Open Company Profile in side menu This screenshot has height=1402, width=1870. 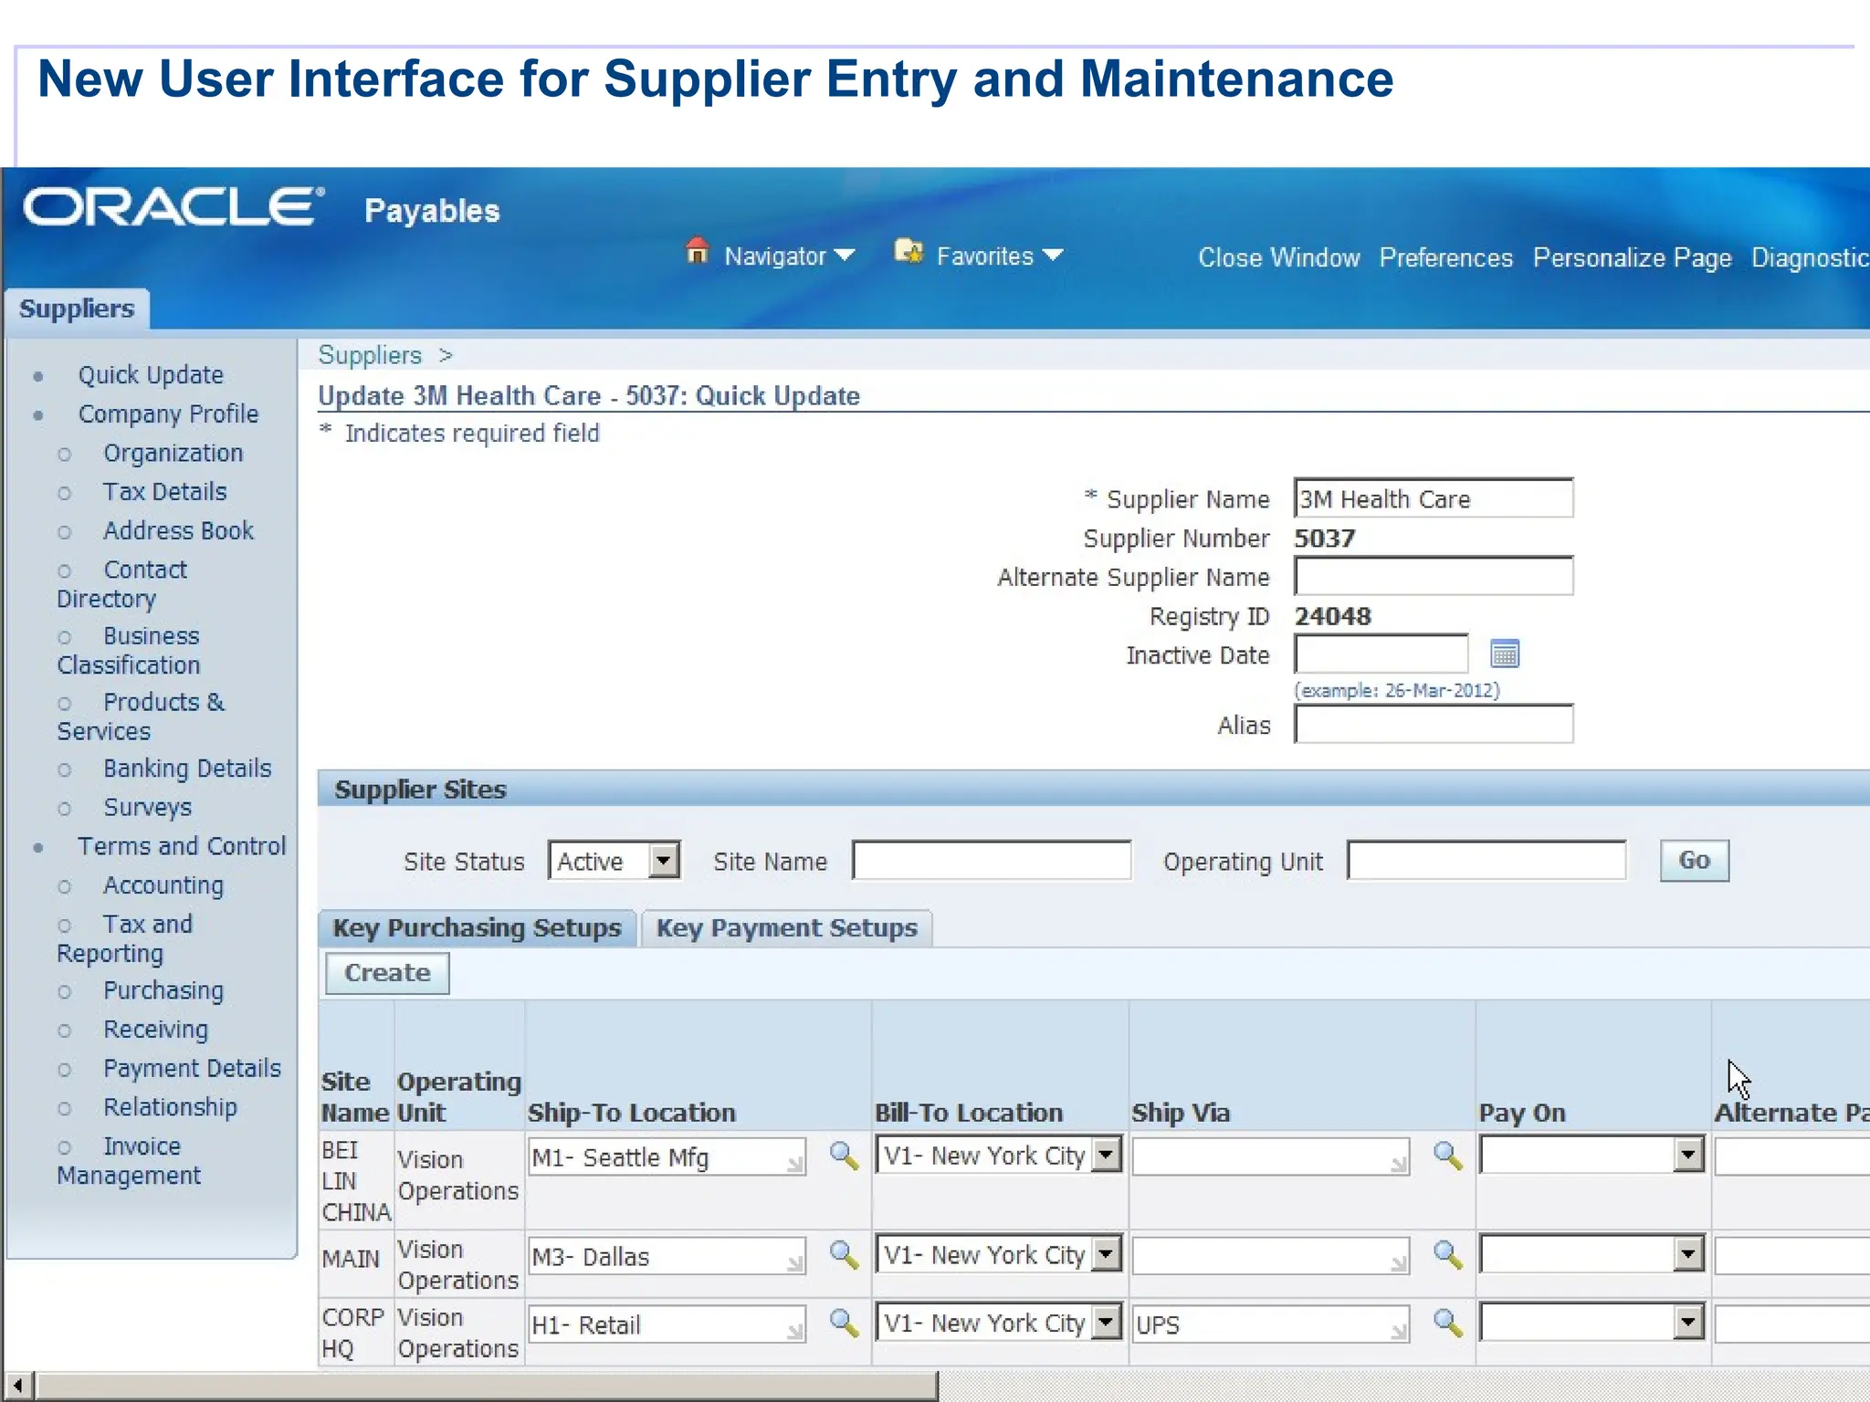tap(168, 414)
